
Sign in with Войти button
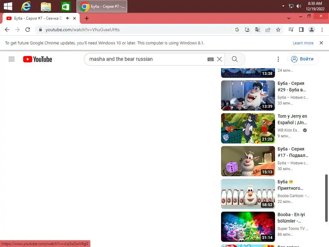coord(302,59)
